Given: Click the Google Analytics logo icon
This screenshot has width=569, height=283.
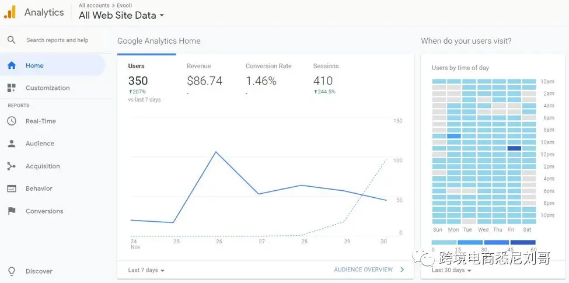Looking at the screenshot, I should [10, 12].
